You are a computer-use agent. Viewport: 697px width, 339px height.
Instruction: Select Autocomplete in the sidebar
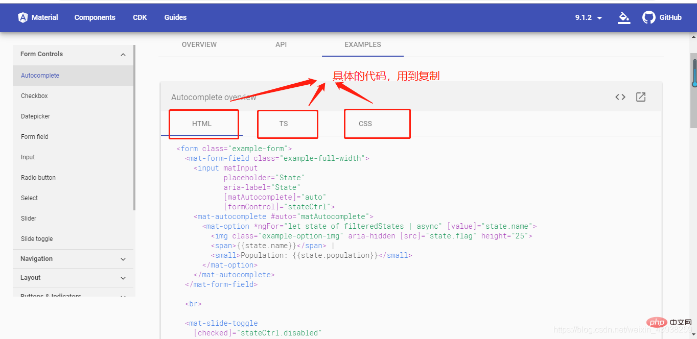coord(73,76)
